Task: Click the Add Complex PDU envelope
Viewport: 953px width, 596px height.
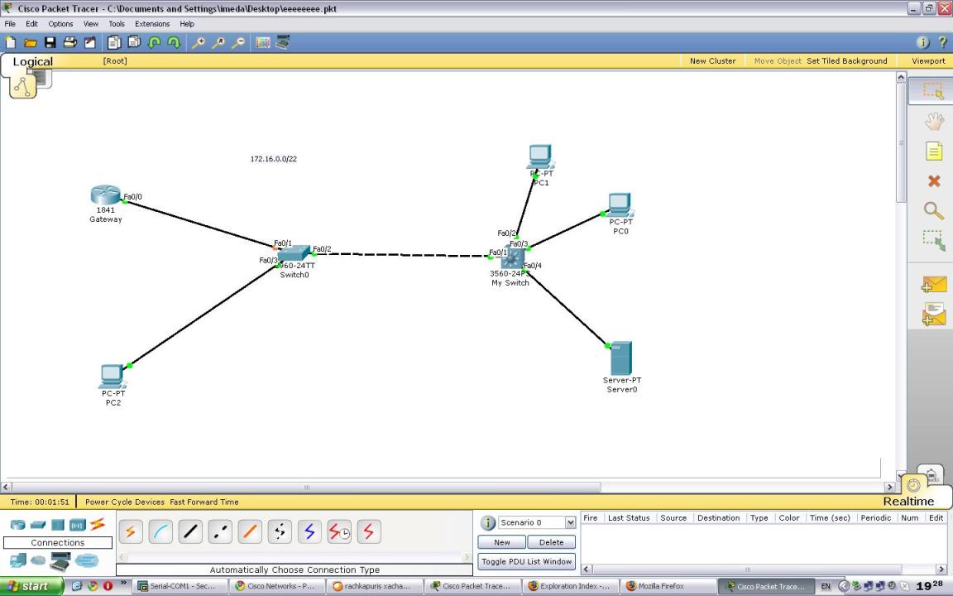Action: pyautogui.click(x=934, y=315)
